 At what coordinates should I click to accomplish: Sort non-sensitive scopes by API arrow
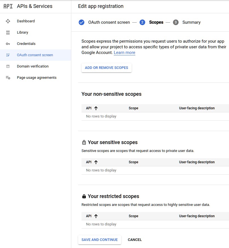96,108
